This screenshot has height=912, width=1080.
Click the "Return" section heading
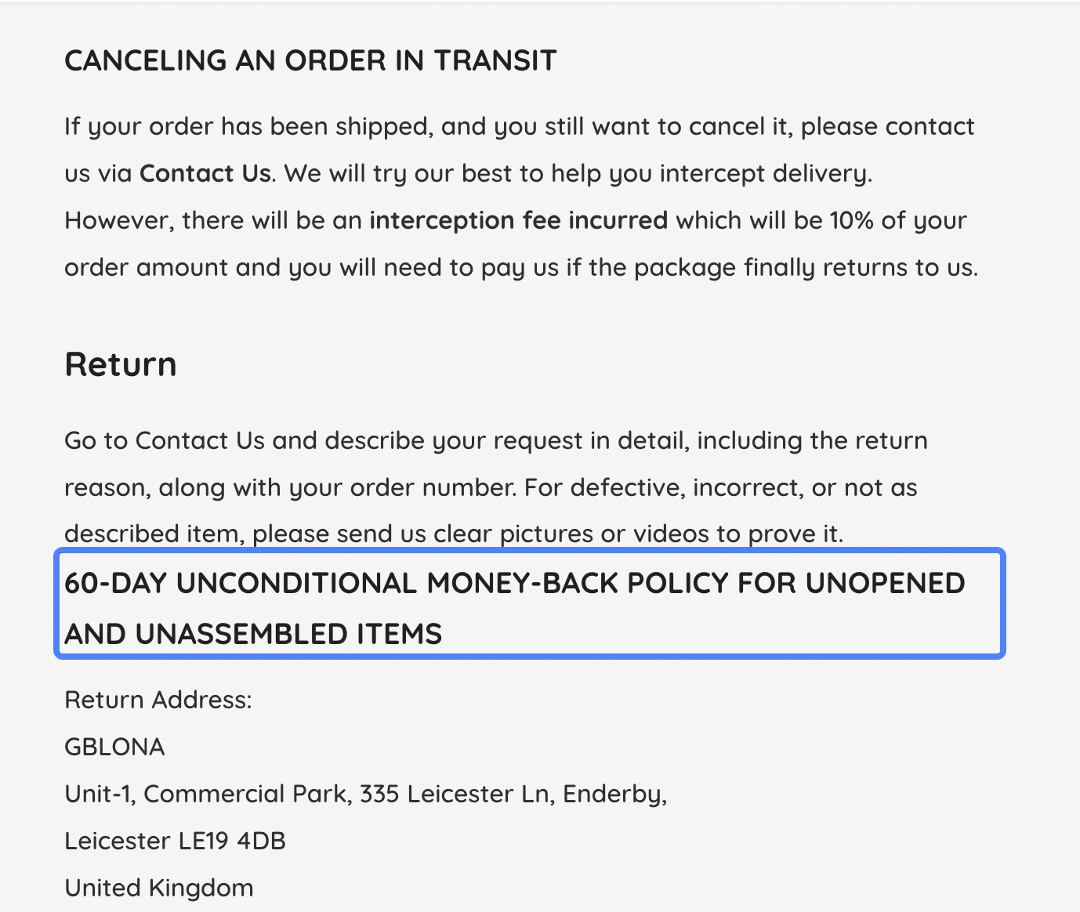point(121,364)
